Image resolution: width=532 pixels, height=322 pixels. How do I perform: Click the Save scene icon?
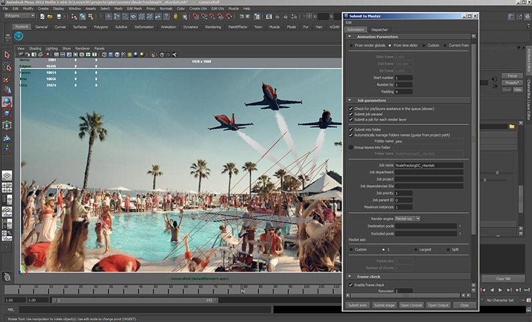point(59,16)
